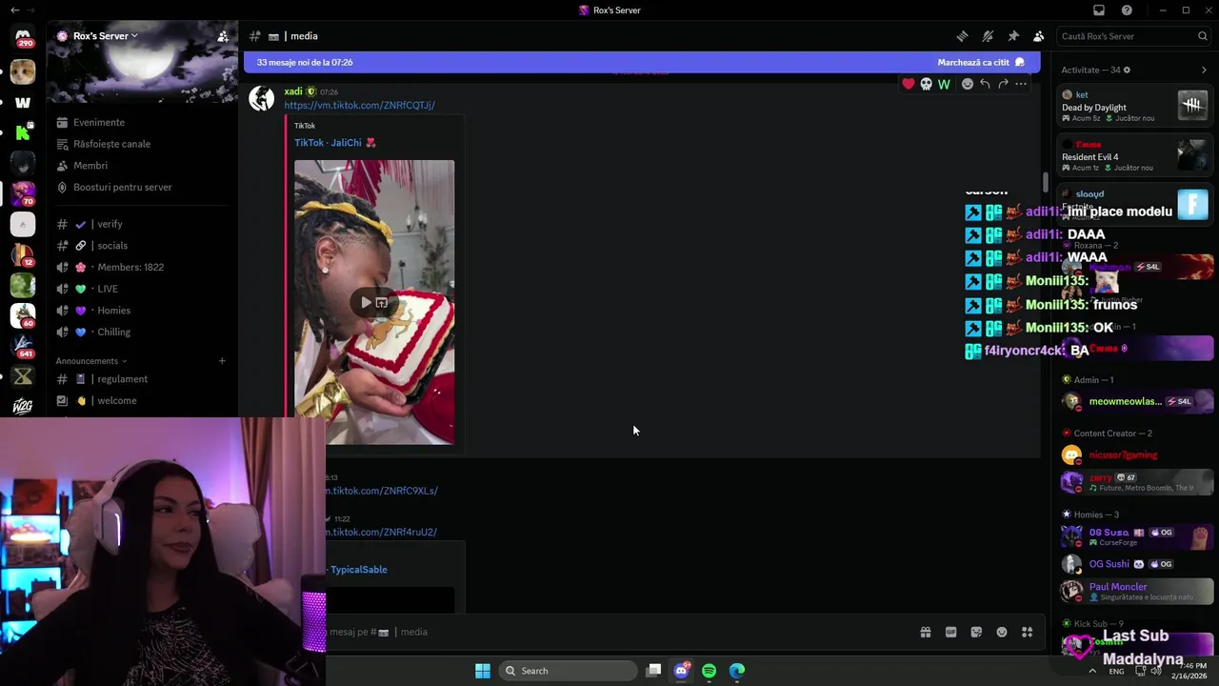
Task: Open the TypicalSable embed title
Action: pyautogui.click(x=358, y=570)
